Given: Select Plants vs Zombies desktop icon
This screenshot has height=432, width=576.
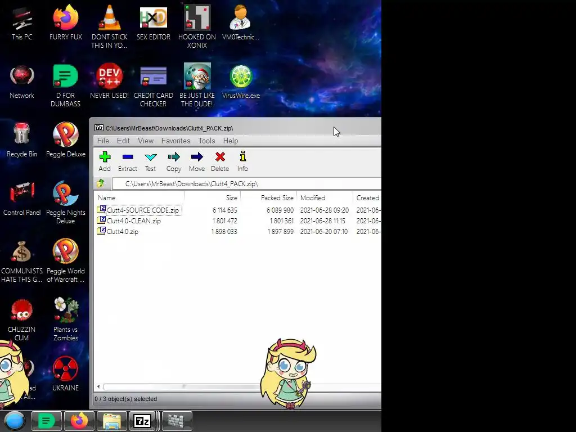Looking at the screenshot, I should (x=66, y=319).
